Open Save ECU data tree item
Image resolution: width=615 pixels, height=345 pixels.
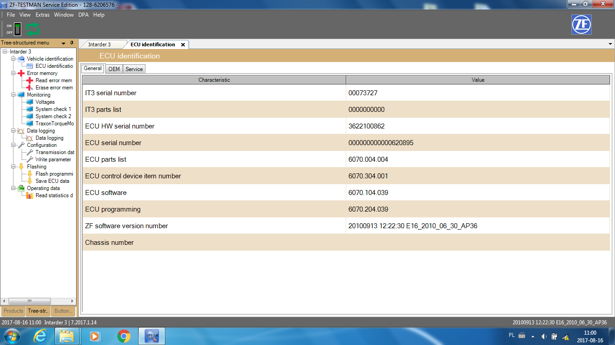pyautogui.click(x=52, y=181)
